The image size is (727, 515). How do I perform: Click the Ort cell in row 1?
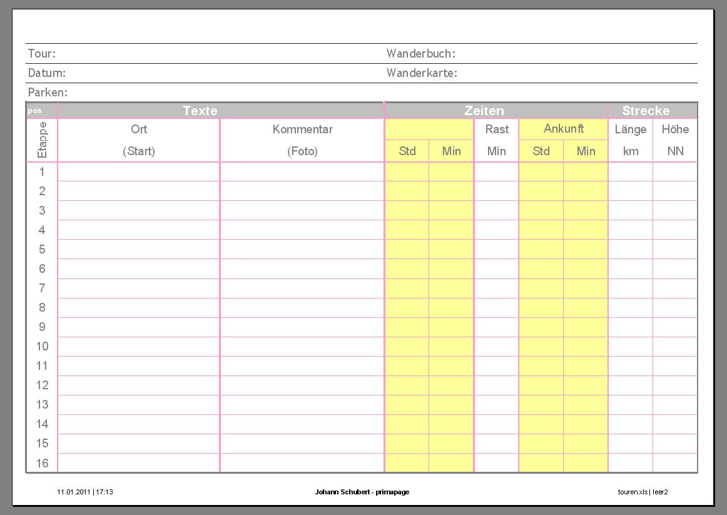[139, 171]
